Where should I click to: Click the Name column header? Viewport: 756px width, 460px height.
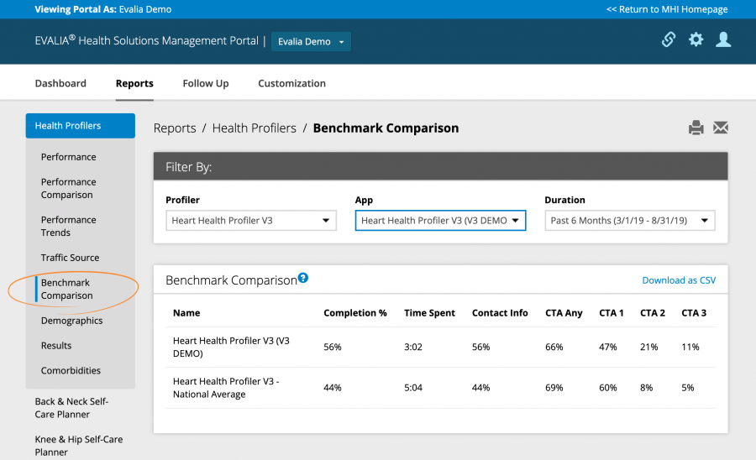pos(186,313)
